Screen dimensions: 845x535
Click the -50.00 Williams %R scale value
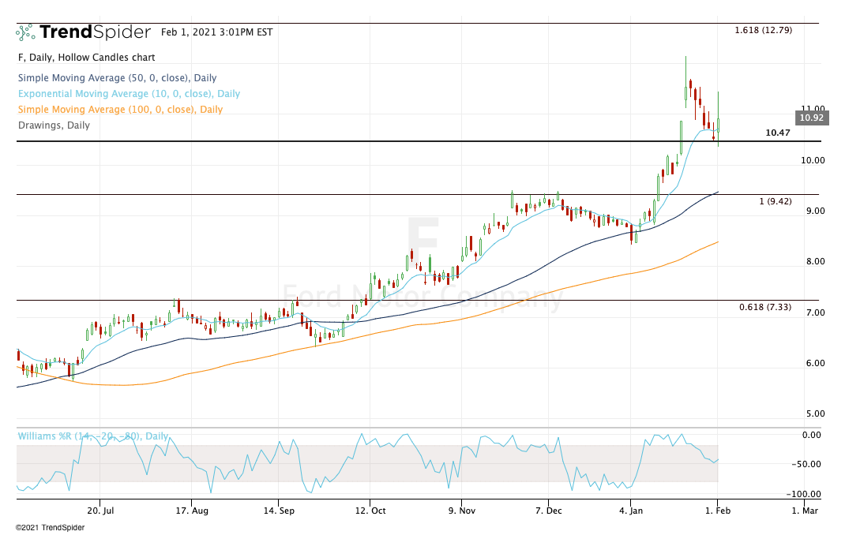807,464
